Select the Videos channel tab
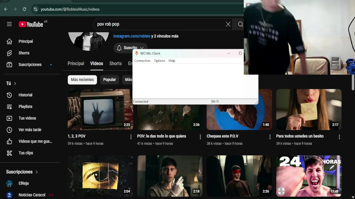Viewport: 355px width, 199px height. click(97, 64)
